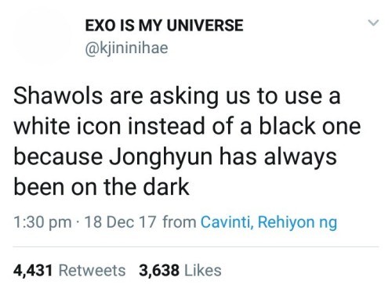Click the blank profile avatar beside the name
The width and height of the screenshot is (392, 284).
click(43, 37)
